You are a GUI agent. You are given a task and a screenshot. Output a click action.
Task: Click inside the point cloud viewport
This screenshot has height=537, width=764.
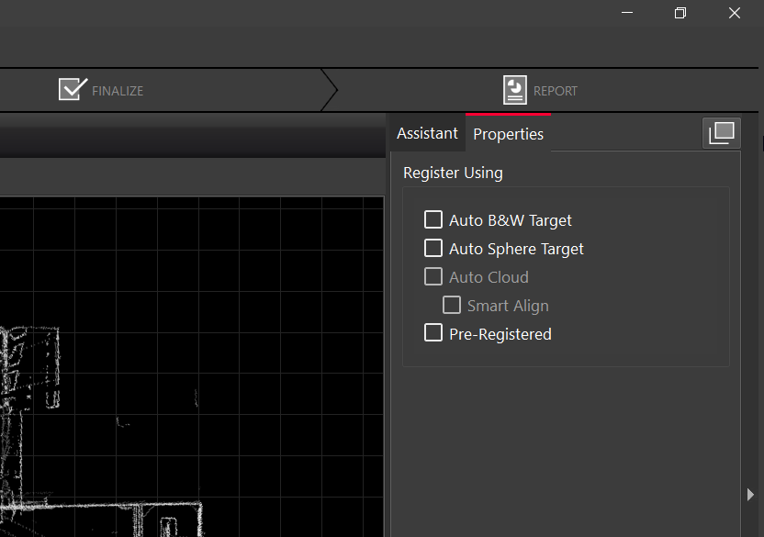[x=192, y=366]
